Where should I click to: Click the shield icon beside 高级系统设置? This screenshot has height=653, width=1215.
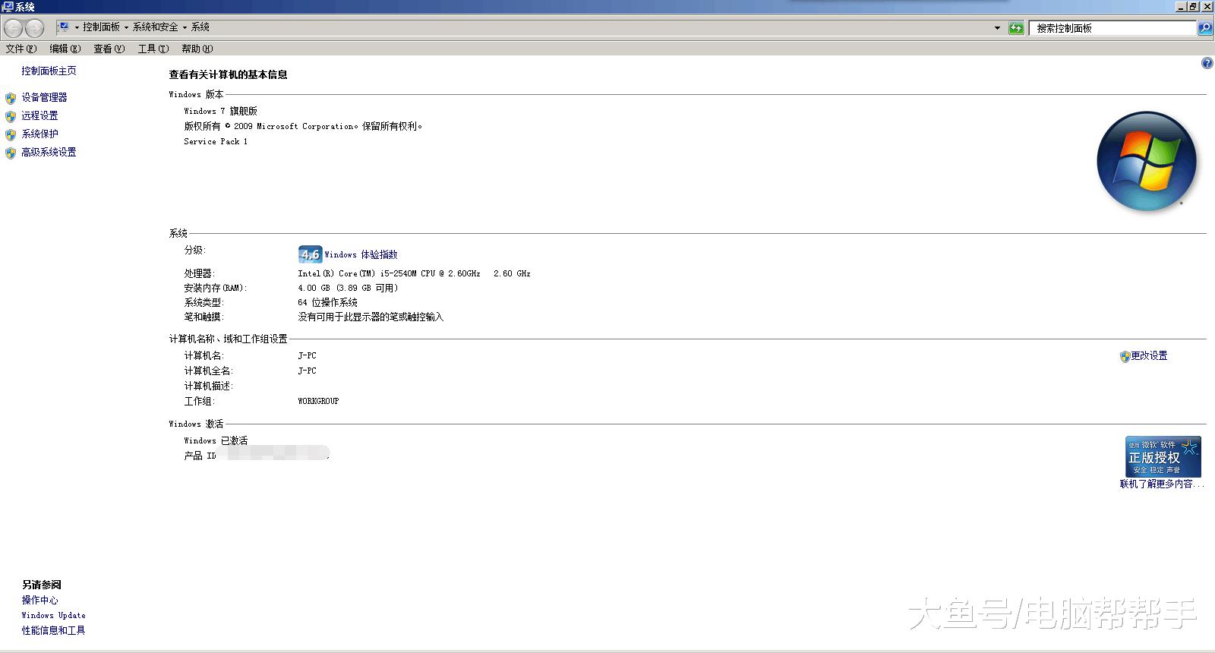11,153
